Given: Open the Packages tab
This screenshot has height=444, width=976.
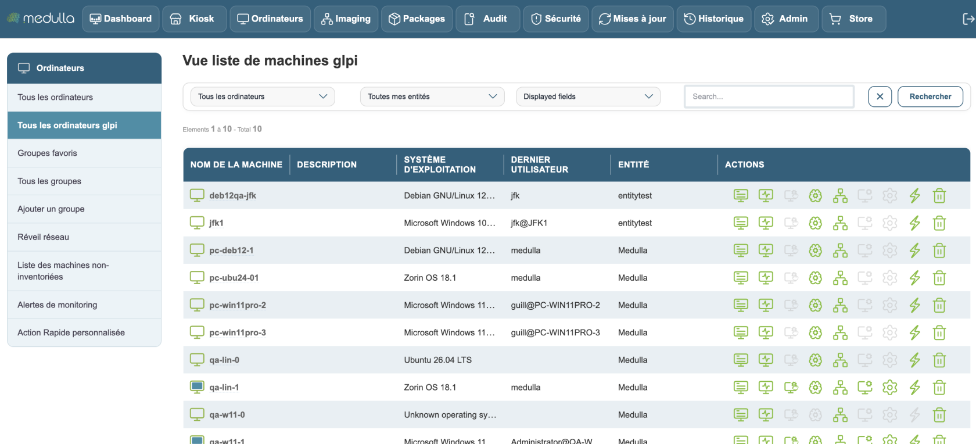Looking at the screenshot, I should pyautogui.click(x=417, y=19).
